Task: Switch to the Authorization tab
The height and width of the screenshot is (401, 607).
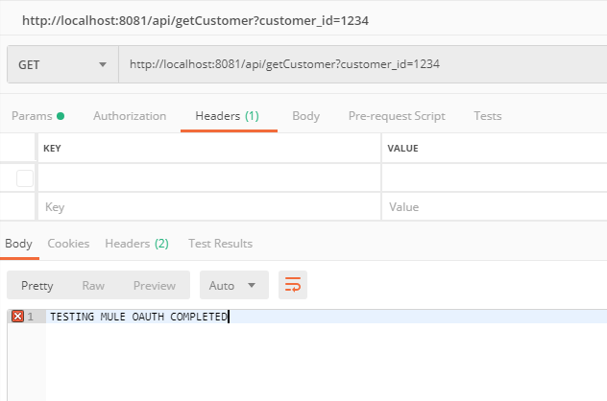Action: (130, 116)
